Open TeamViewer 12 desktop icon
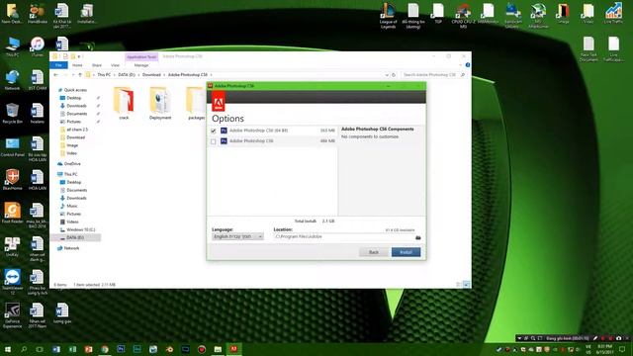 (x=13, y=282)
